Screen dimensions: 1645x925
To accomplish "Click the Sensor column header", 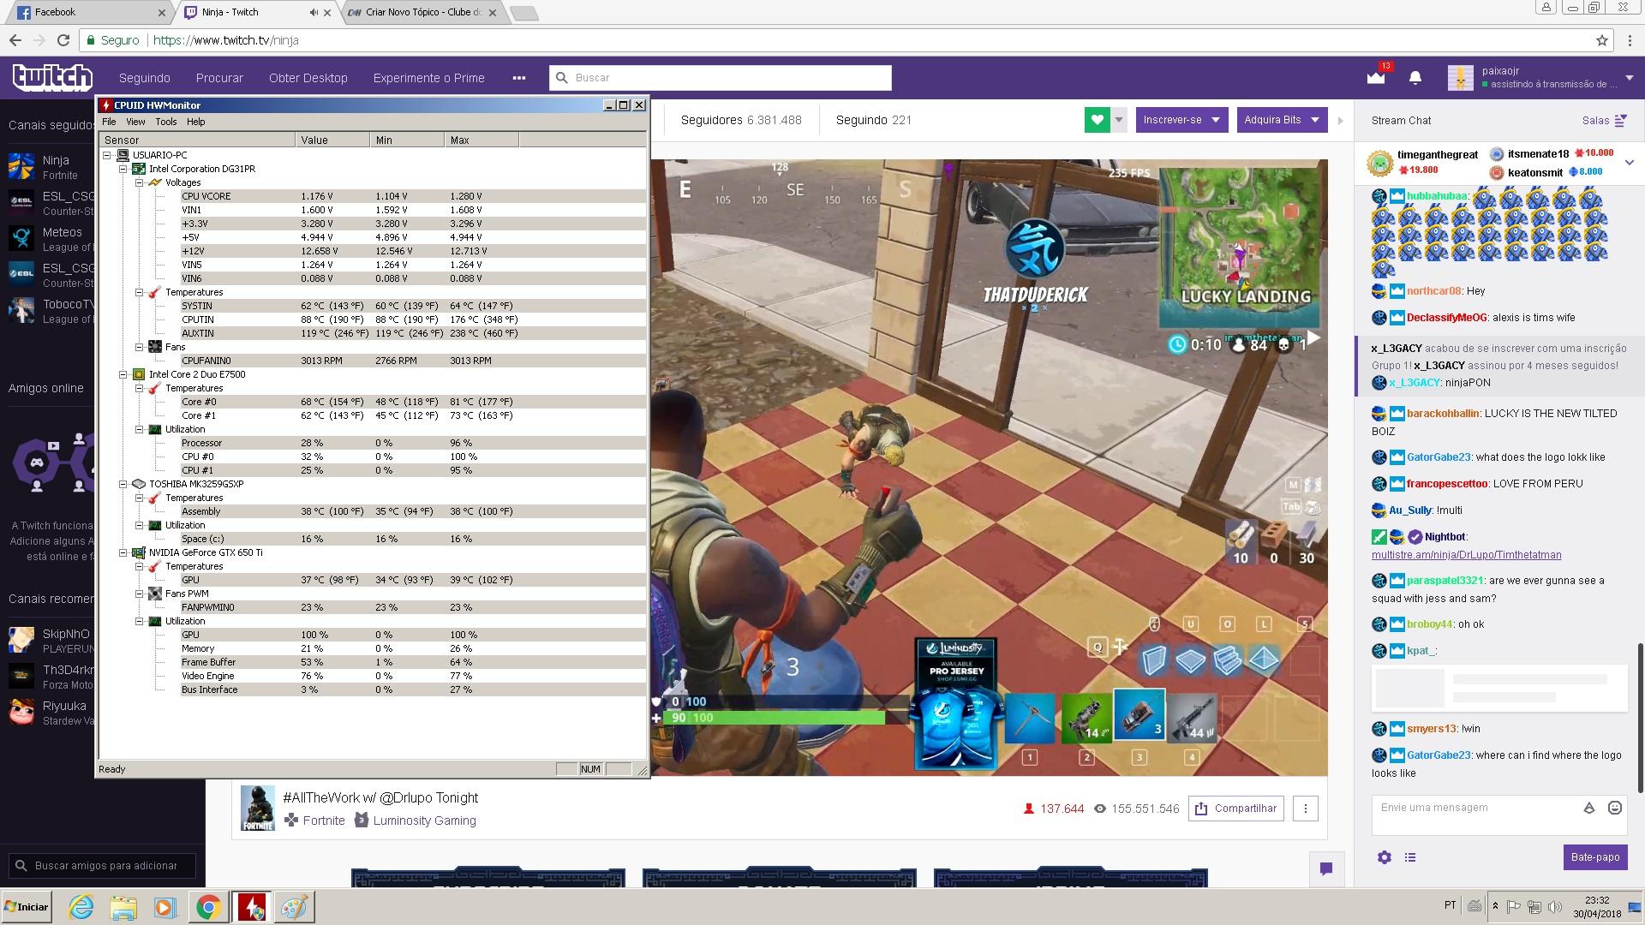I will pyautogui.click(x=198, y=140).
